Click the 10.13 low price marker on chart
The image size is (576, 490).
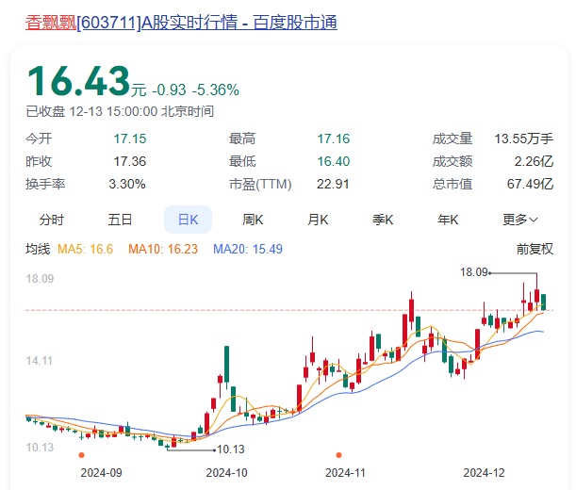coord(230,449)
